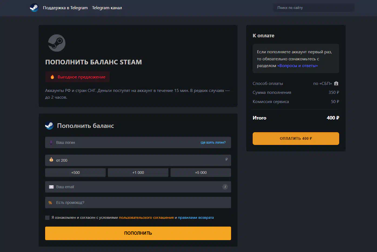Click the money bag icon in amount field

click(x=51, y=160)
